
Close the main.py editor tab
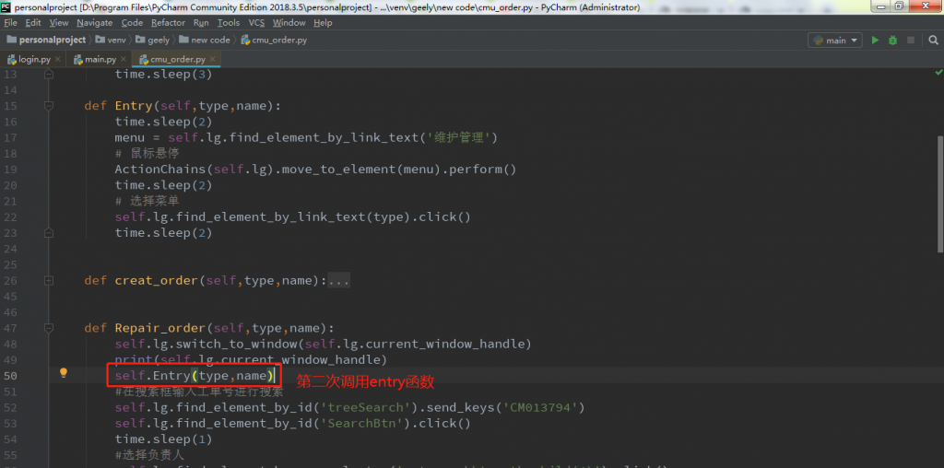[x=123, y=60]
